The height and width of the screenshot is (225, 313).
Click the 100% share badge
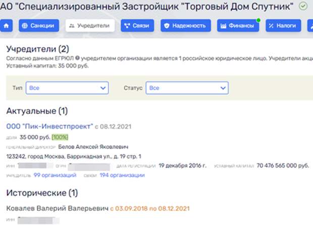click(60, 137)
